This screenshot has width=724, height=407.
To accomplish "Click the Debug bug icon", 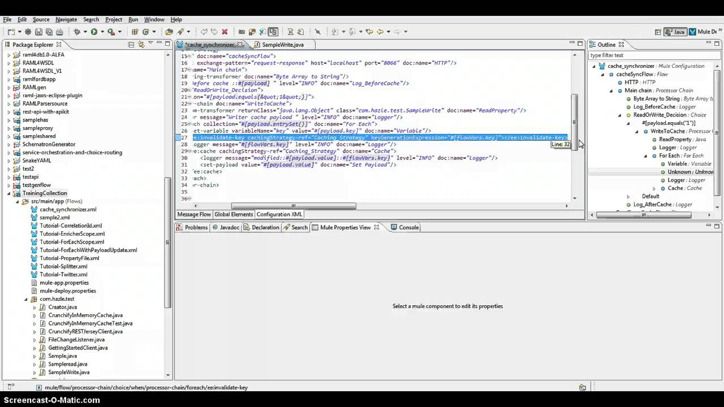I will coord(77,32).
